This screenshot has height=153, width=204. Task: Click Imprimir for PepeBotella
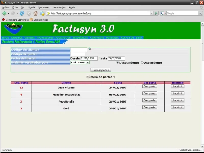click(177, 100)
